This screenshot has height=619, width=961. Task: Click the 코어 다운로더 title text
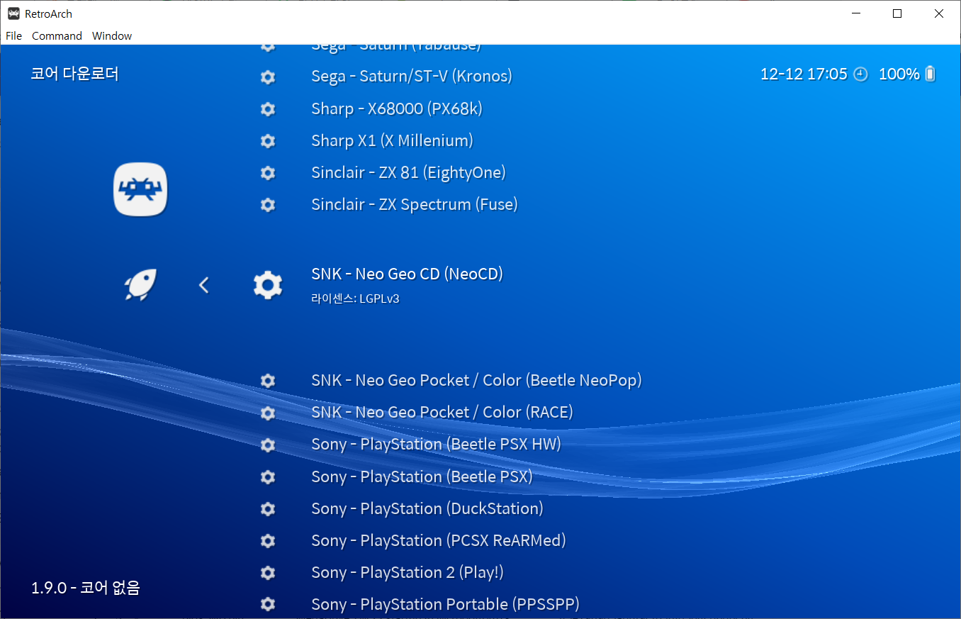coord(74,74)
